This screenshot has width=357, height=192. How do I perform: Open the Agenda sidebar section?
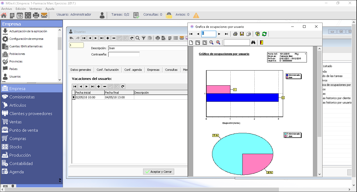coord(31,172)
